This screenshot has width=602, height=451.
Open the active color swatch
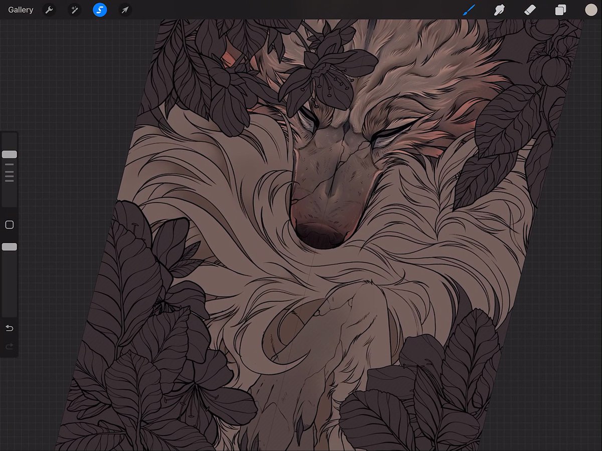coord(591,10)
